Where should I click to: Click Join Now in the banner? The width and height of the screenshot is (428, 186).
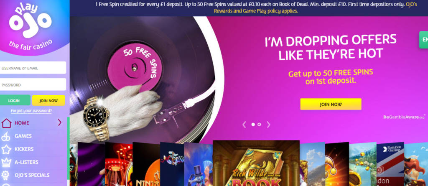pos(331,104)
